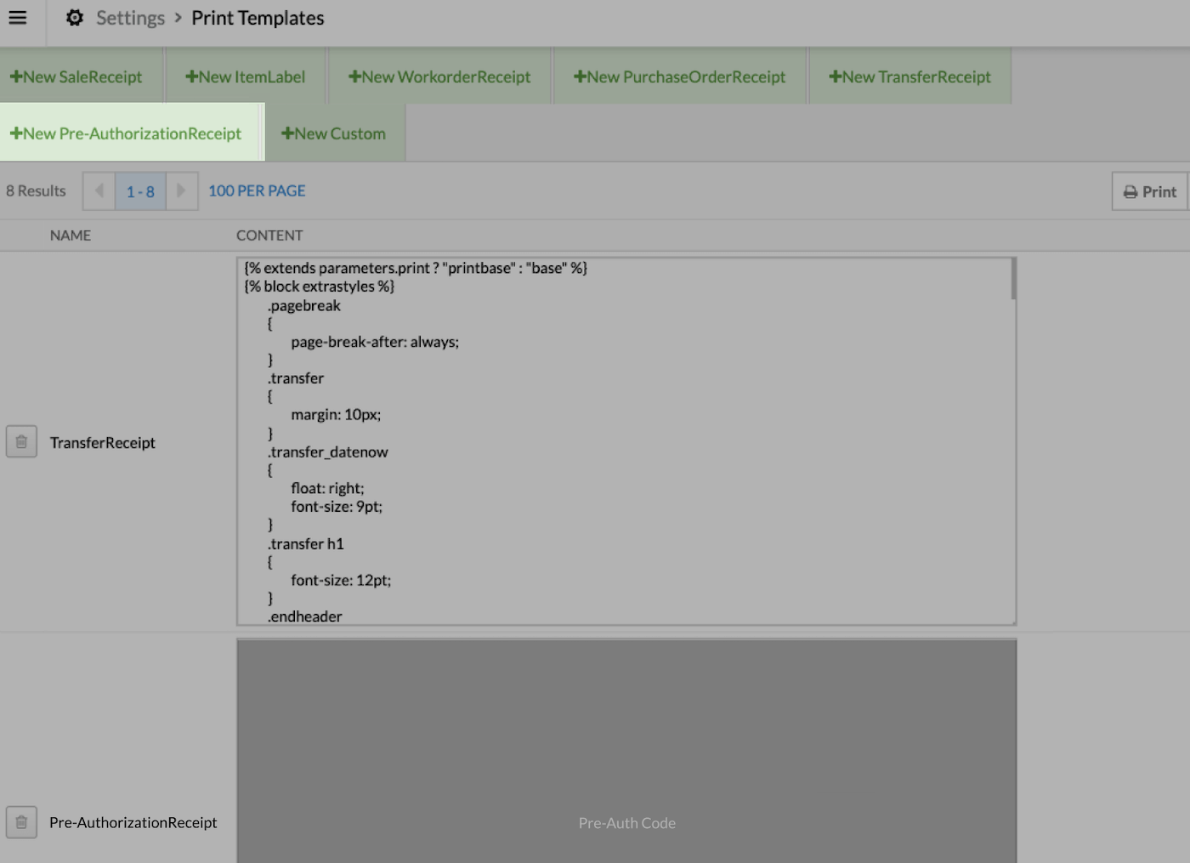This screenshot has height=863, width=1190.
Task: Open the 100 PER PAGE selector
Action: tap(256, 190)
